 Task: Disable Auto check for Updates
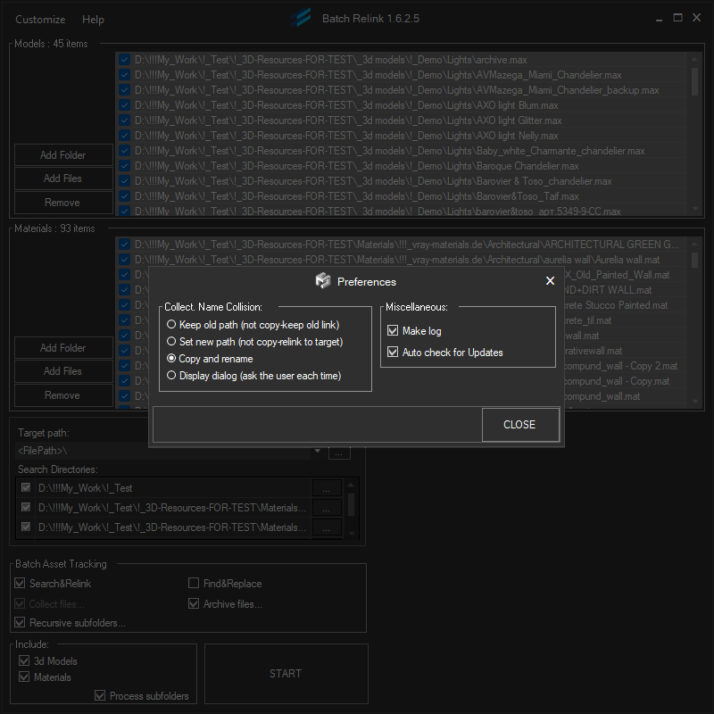393,352
